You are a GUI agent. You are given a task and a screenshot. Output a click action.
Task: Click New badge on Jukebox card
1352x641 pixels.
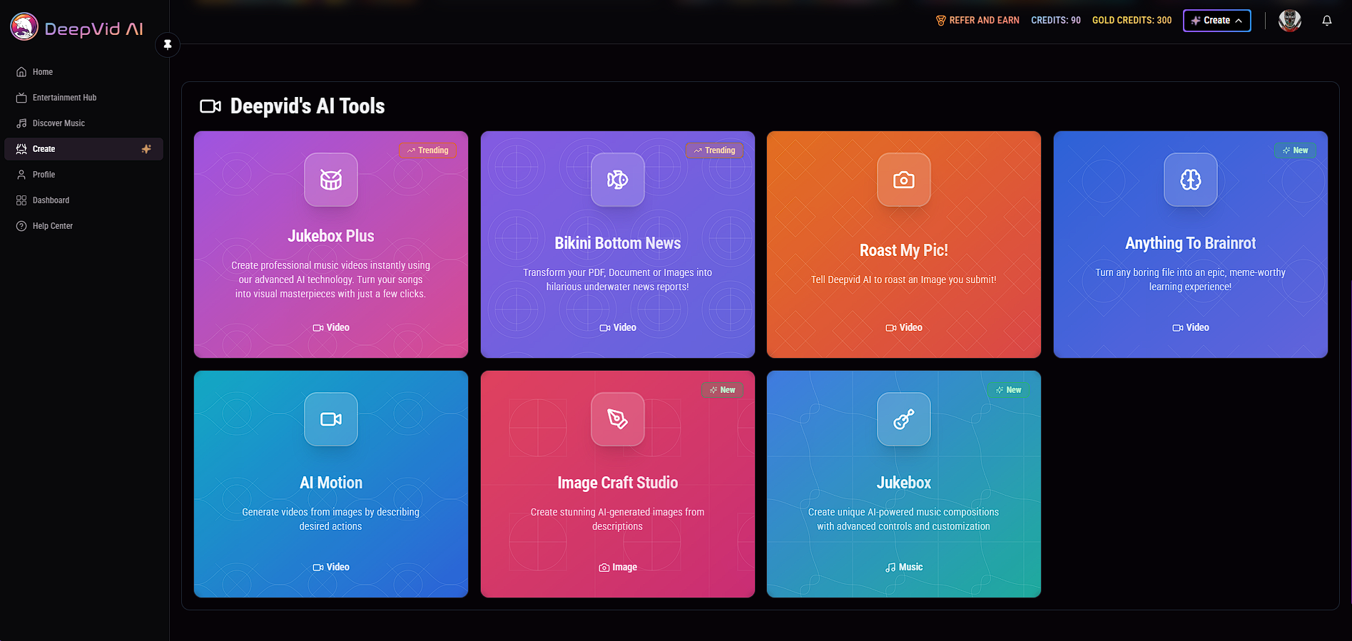tap(1009, 390)
